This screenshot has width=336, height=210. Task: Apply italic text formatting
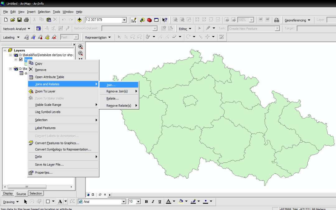tap(153, 202)
